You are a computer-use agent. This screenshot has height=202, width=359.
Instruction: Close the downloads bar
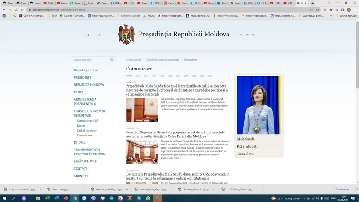[x=355, y=189]
